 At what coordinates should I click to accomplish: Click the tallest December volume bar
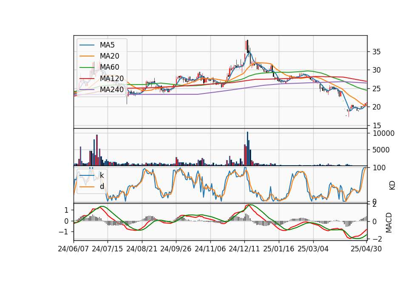(x=247, y=149)
